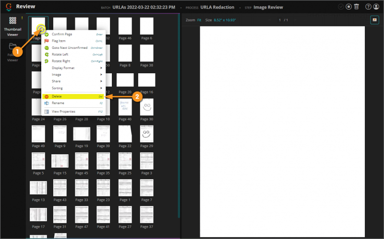Select the Page 46 thumbnail
Screen dimensions: 384x239
click(125, 26)
